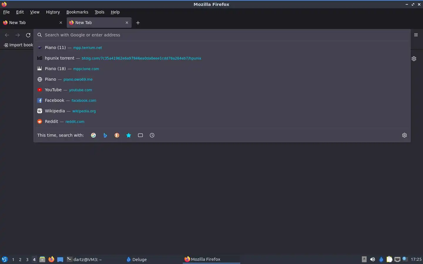Open the Firefox hamburger application menu
This screenshot has height=264, width=423.
click(416, 35)
